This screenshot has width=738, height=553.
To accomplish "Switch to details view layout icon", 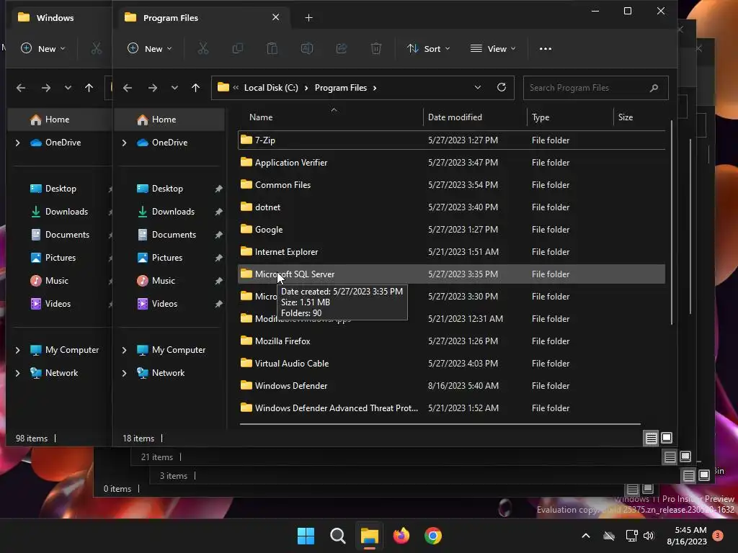I will pos(651,439).
